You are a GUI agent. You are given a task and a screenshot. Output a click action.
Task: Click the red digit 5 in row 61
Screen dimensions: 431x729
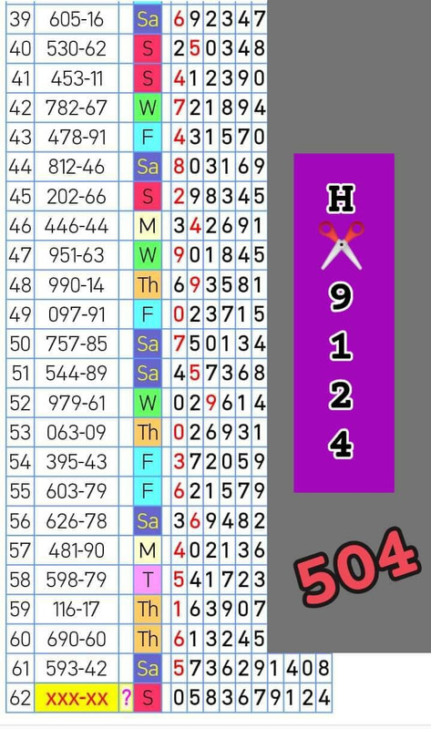point(179,669)
